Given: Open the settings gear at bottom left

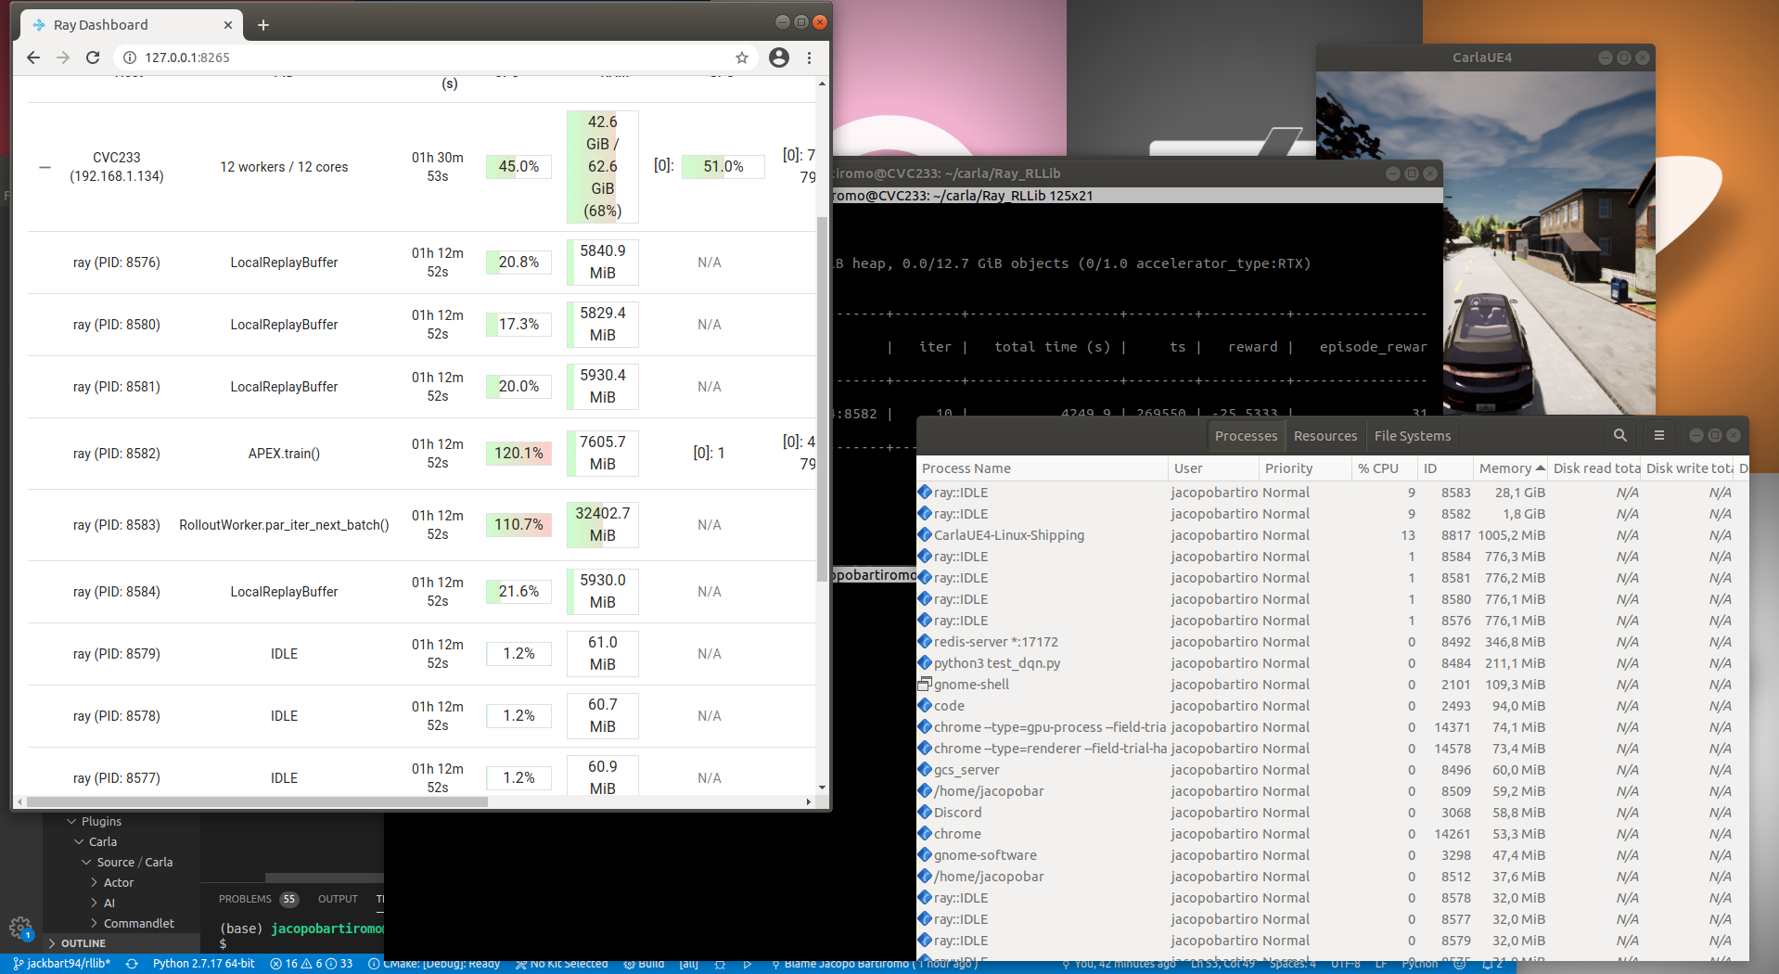Looking at the screenshot, I should [x=19, y=928].
